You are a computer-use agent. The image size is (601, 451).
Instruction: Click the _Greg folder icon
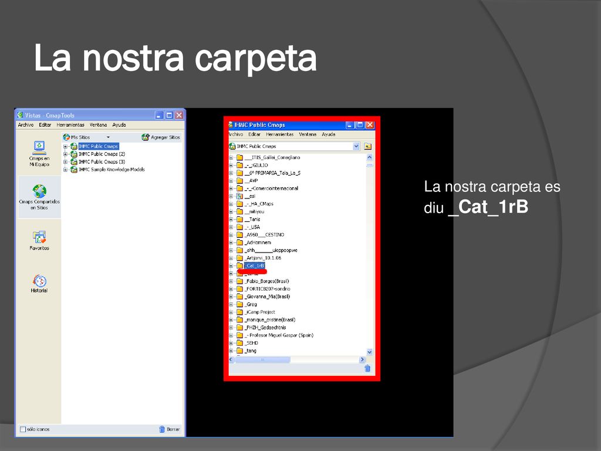pos(239,304)
